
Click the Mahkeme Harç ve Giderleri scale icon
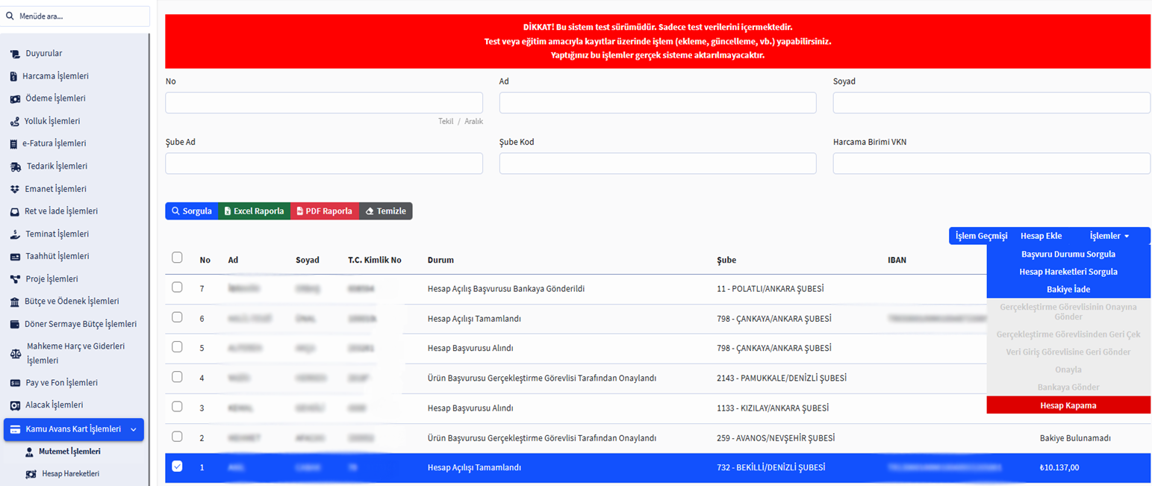[15, 353]
